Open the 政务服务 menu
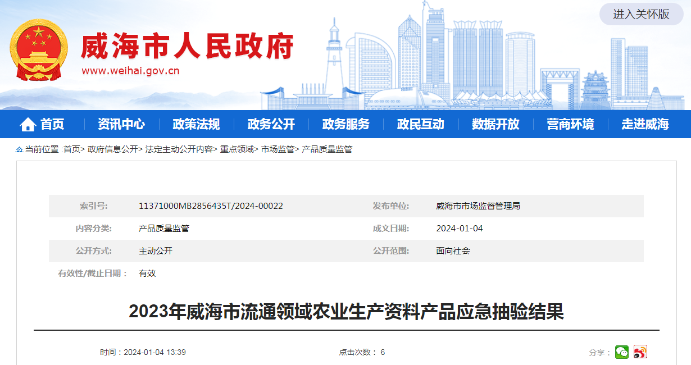The width and height of the screenshot is (691, 365). (x=345, y=124)
